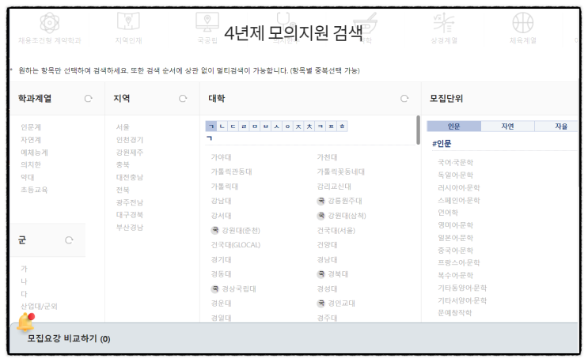This screenshot has height=362, width=588.
Task: Select 의치한 in 학과계열
Action: [31, 164]
